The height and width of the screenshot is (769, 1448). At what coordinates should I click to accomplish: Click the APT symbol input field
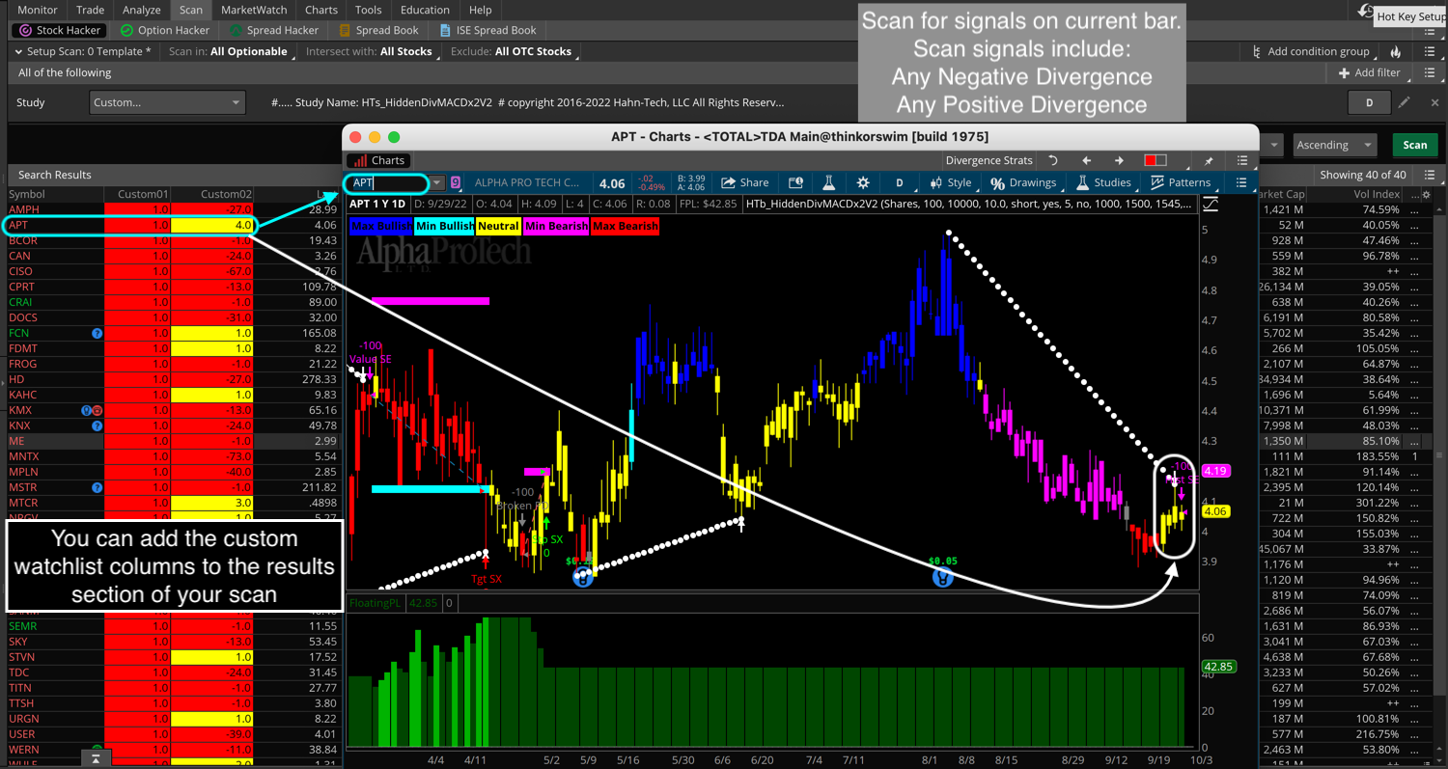(387, 182)
